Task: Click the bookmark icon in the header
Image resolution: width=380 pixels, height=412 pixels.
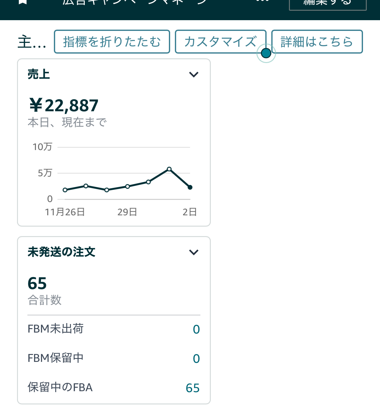Action: 23,2
